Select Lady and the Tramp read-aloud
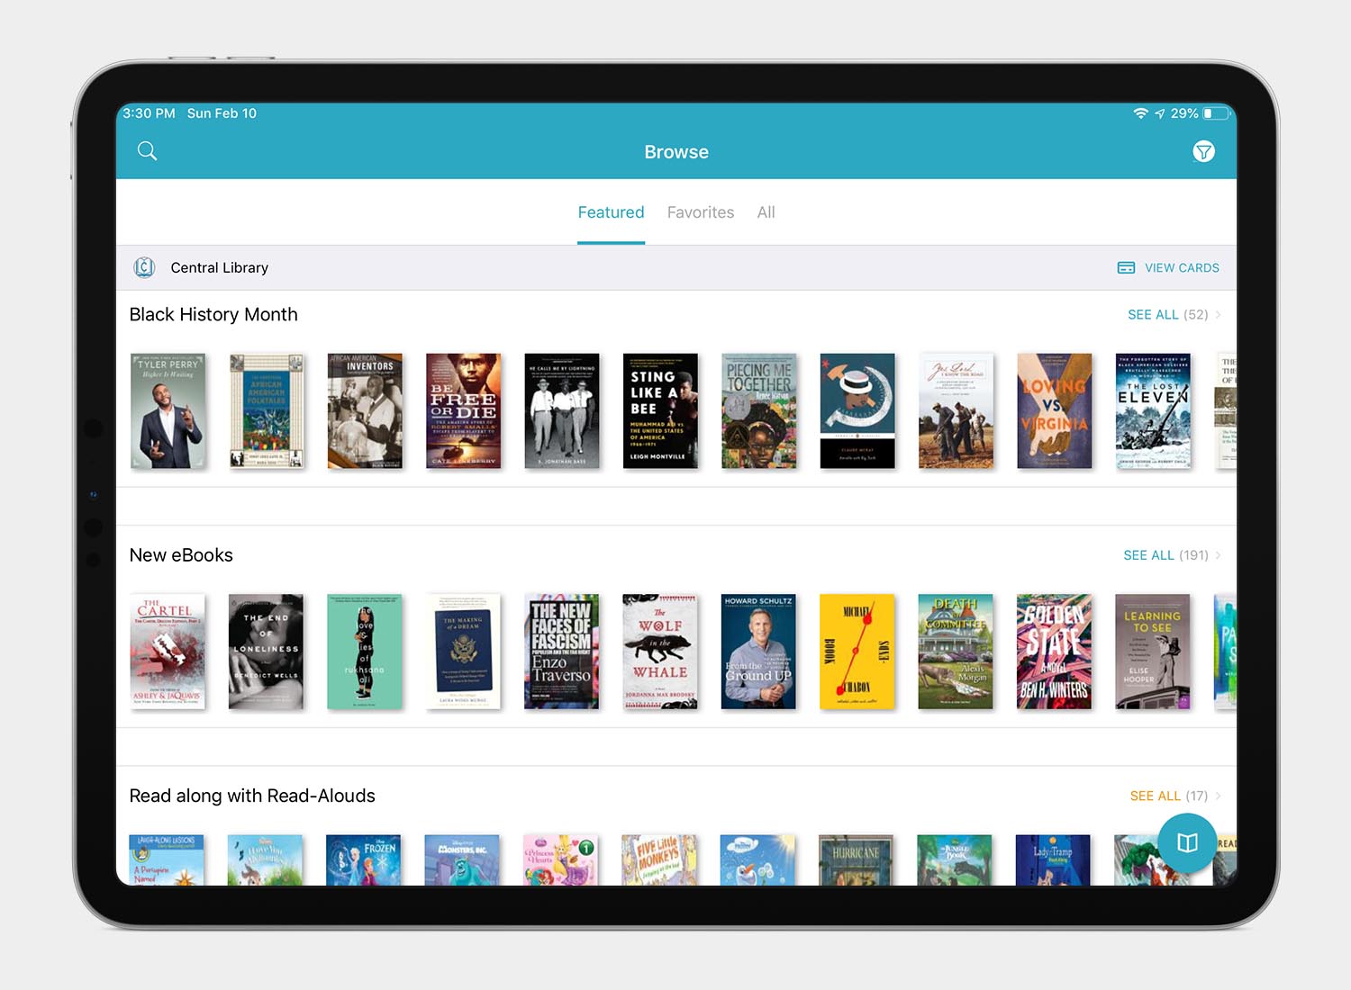 click(1054, 859)
